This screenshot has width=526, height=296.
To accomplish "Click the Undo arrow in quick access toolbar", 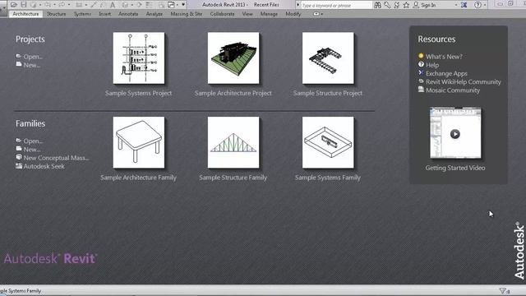I will pyautogui.click(x=48, y=5).
